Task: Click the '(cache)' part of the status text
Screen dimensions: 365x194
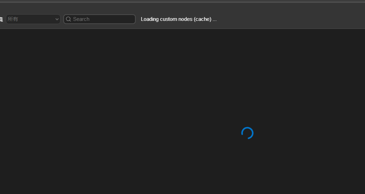Action: click(x=203, y=19)
